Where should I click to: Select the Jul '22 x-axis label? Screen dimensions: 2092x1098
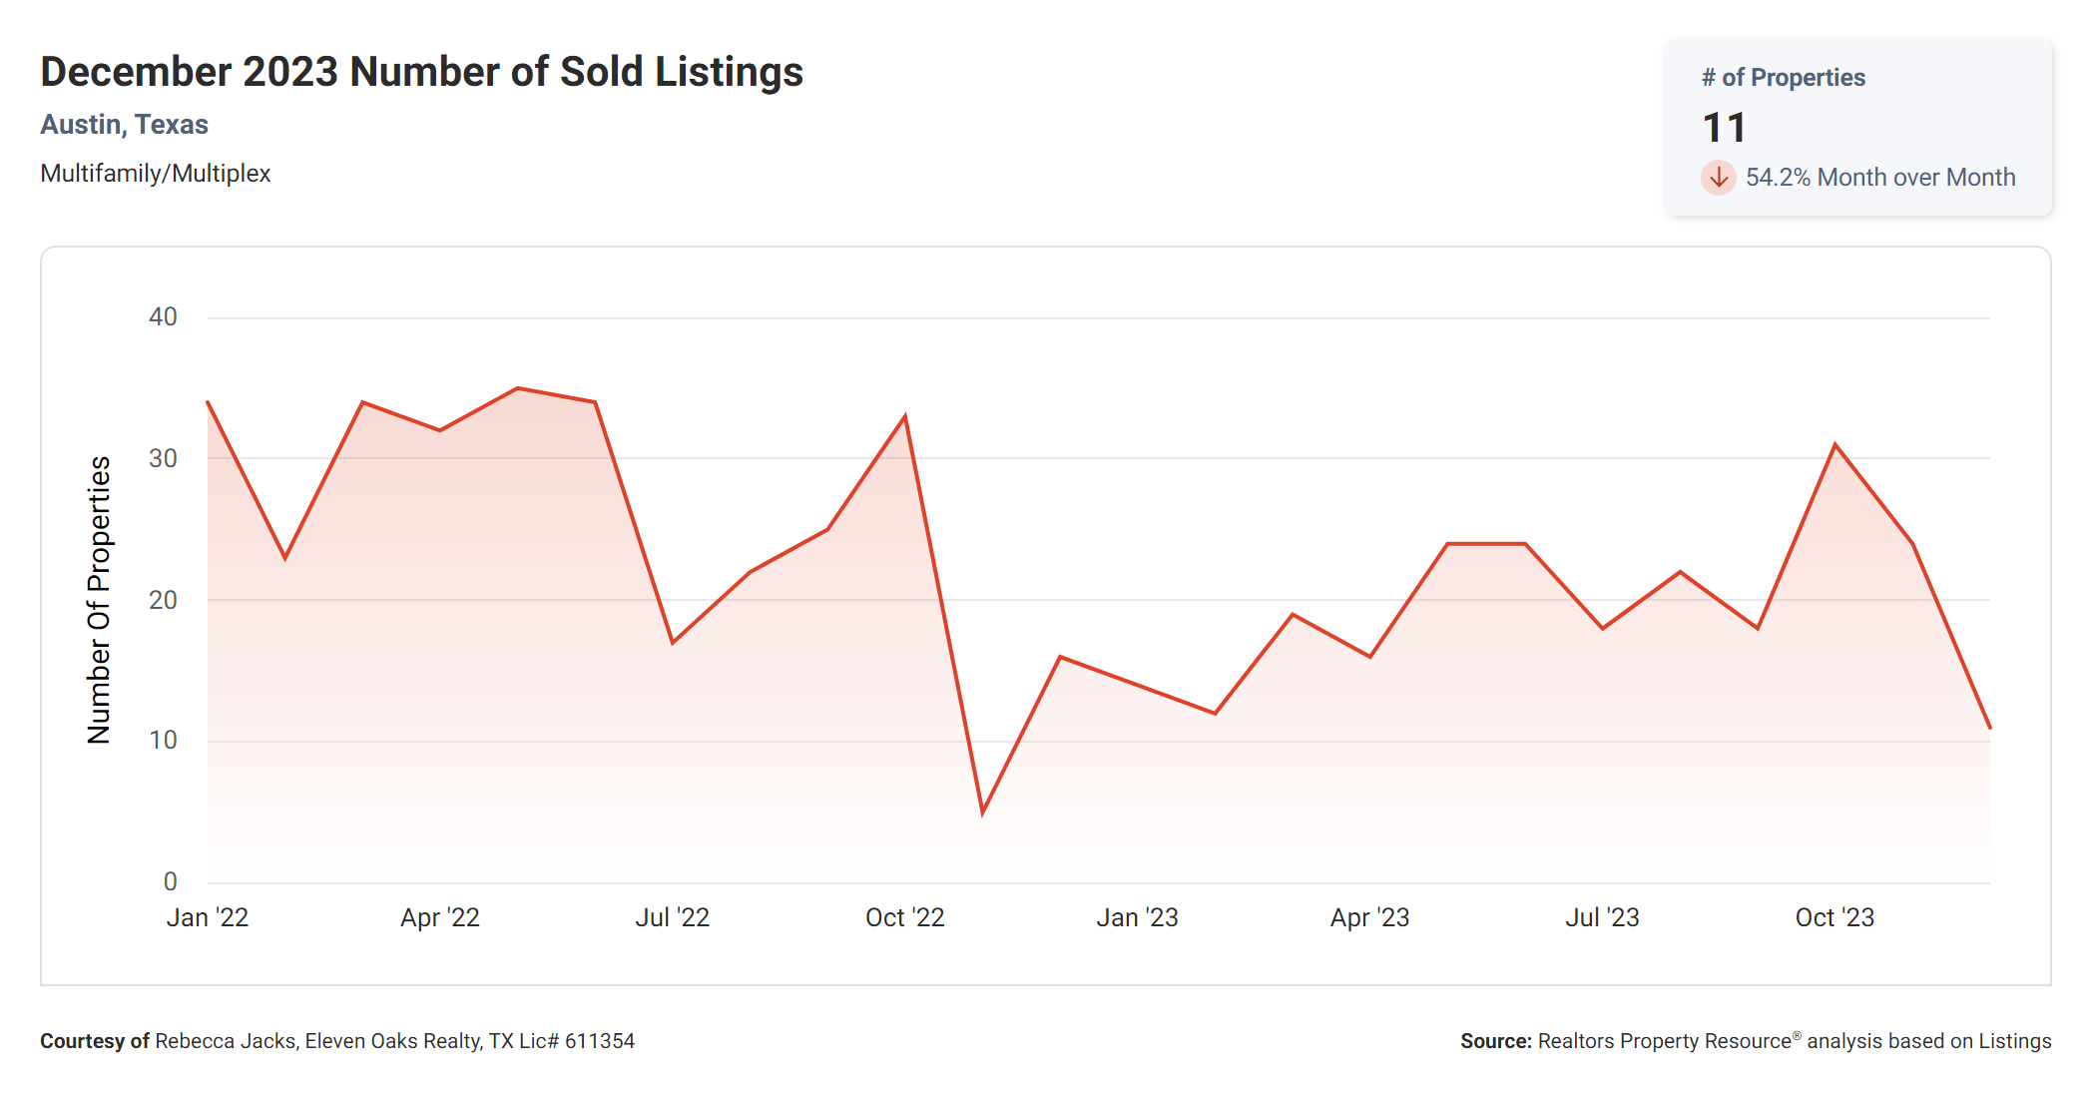tap(672, 917)
